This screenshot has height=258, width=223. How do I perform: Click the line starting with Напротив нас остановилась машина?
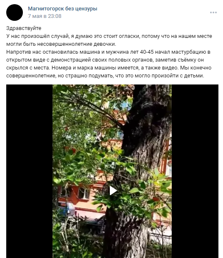(108, 52)
